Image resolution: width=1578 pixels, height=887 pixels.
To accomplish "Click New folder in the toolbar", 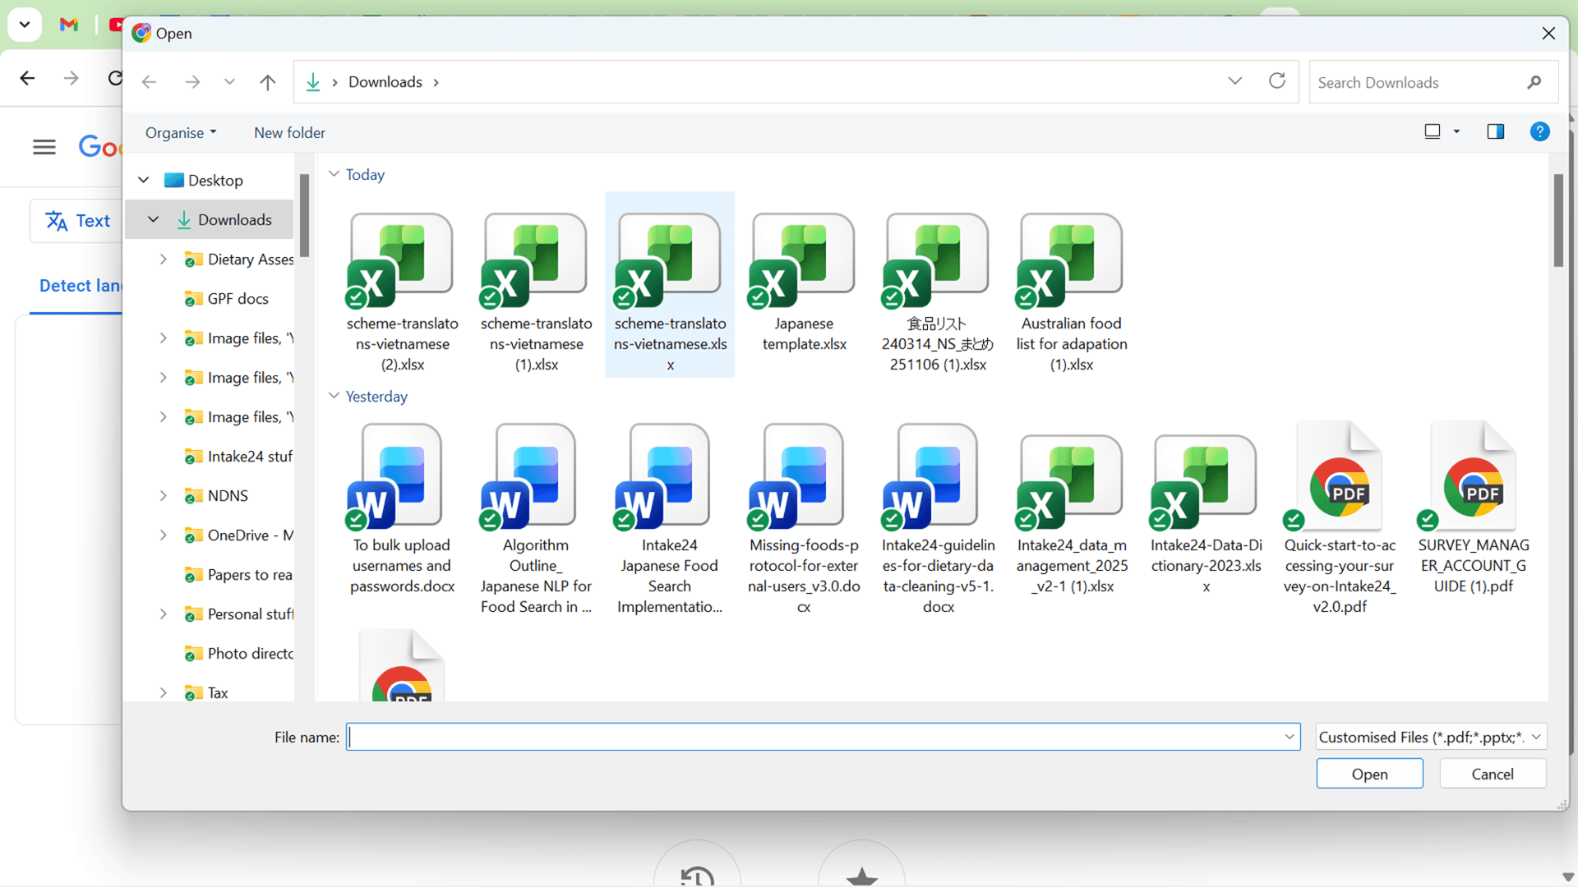I will [x=289, y=132].
